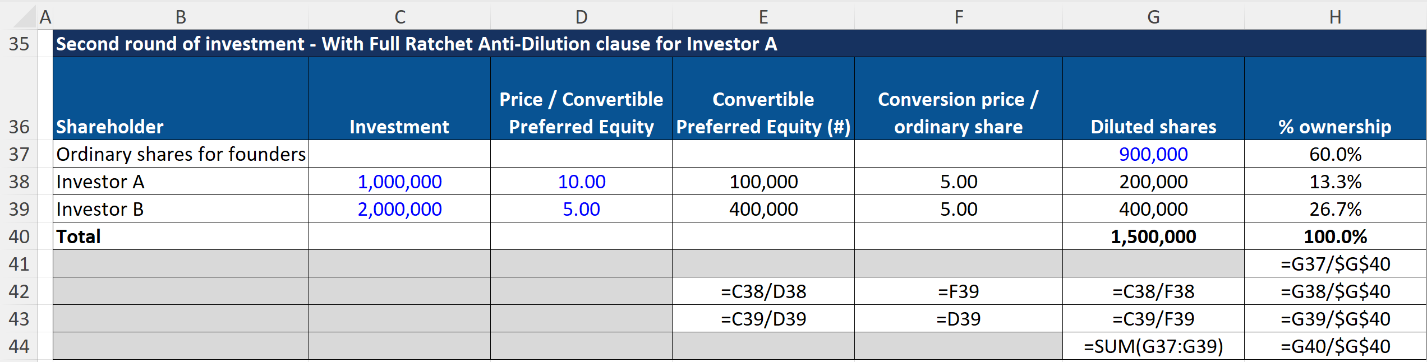This screenshot has height=362, width=1427.
Task: Select row 38 header
Action: [19, 182]
